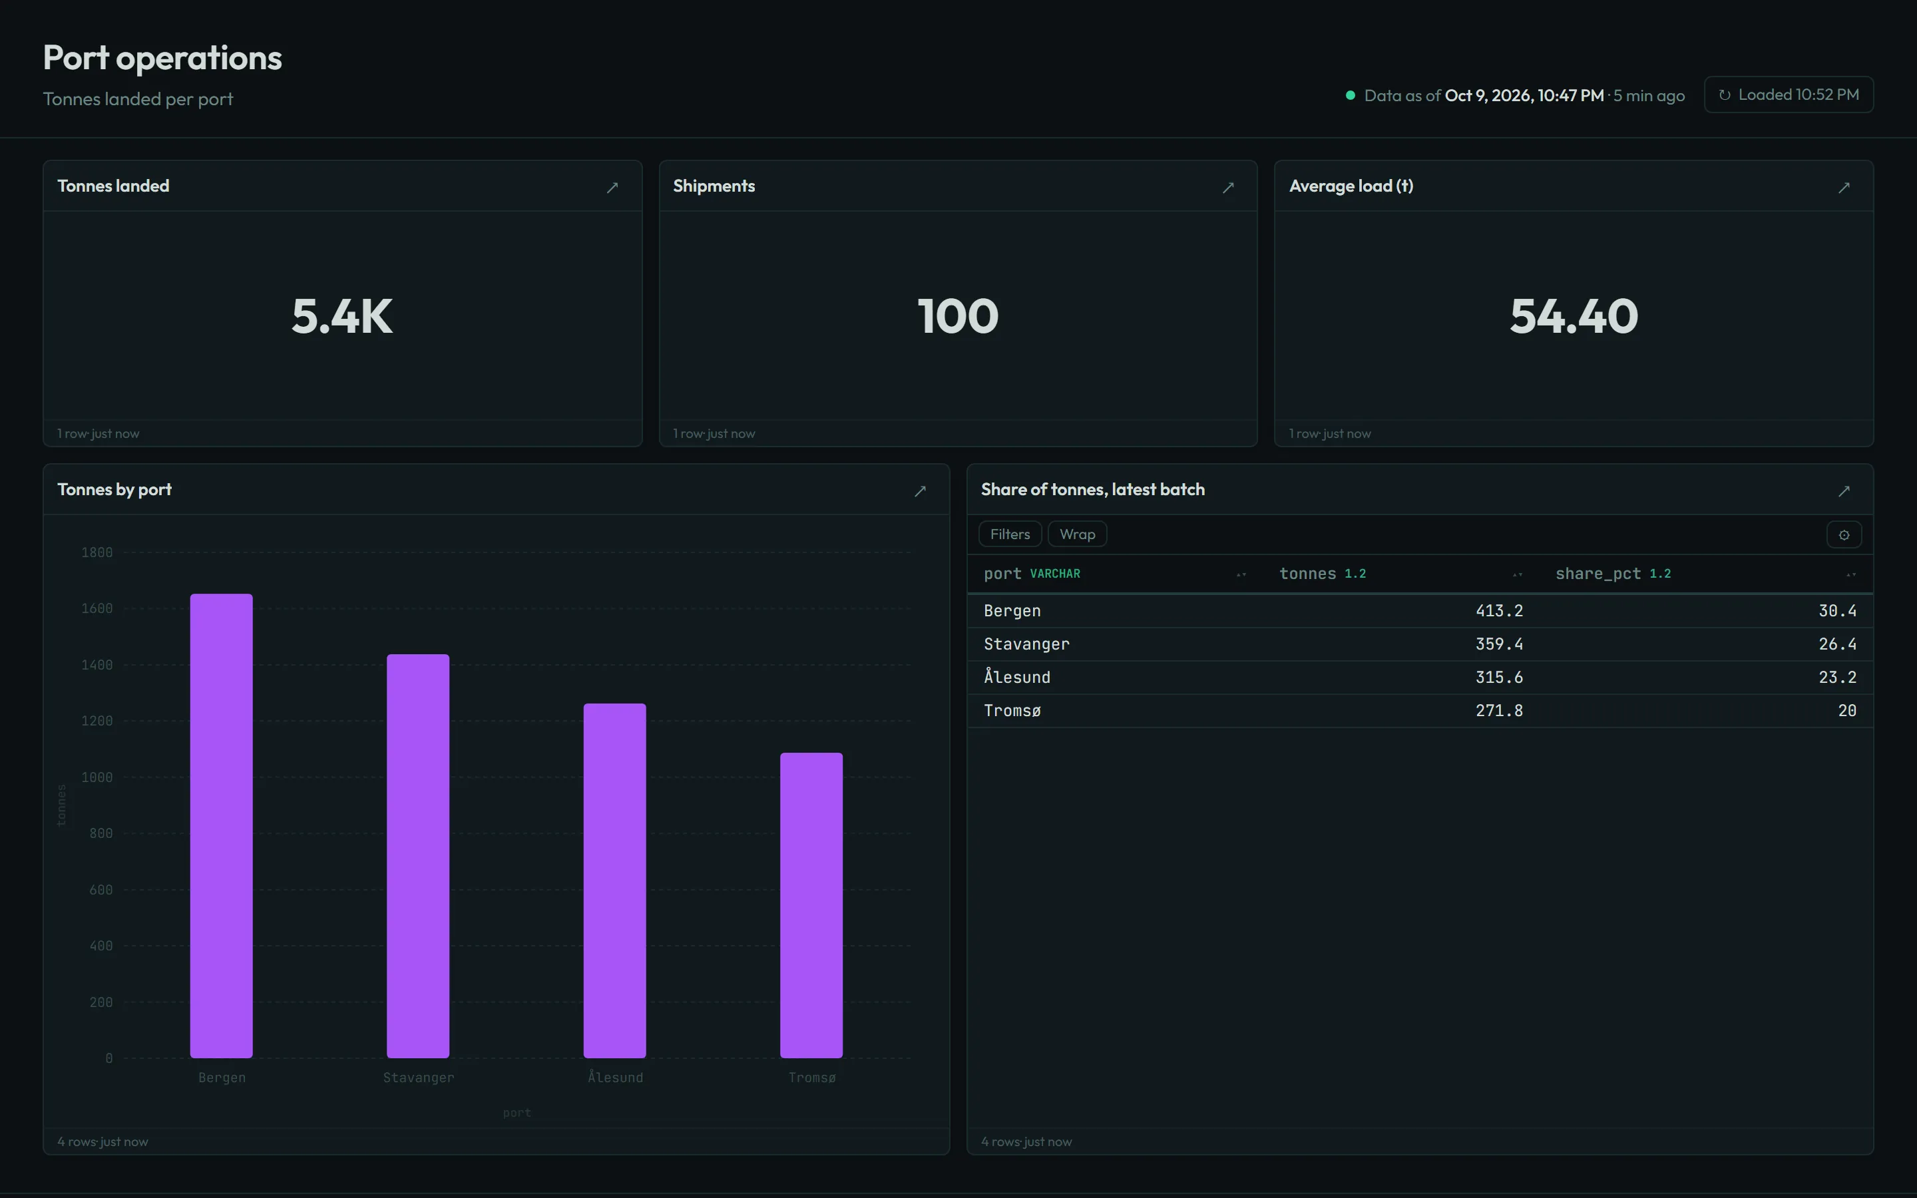Click the 23.2 share_pct value
This screenshot has height=1198, width=1917.
[x=1837, y=678]
